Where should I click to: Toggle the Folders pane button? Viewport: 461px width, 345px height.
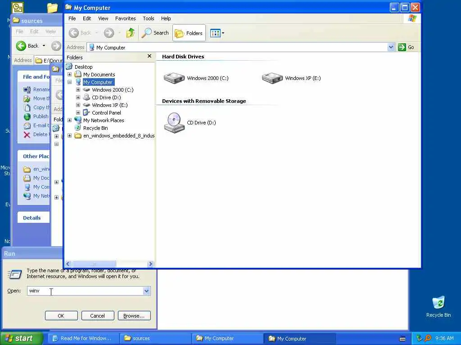(189, 33)
